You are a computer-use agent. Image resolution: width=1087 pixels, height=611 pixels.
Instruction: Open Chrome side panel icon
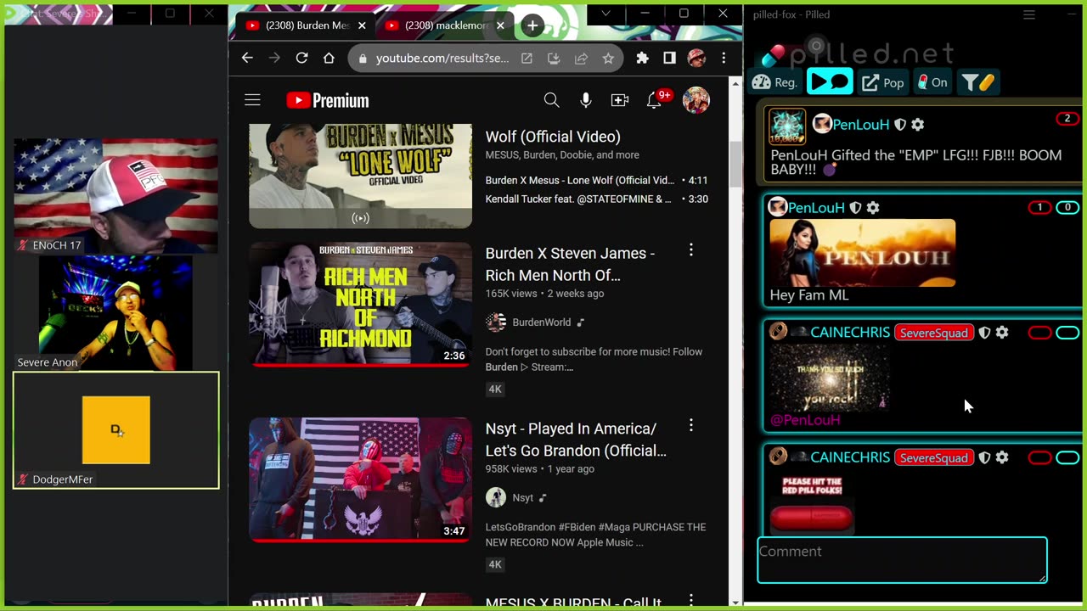pyautogui.click(x=669, y=58)
